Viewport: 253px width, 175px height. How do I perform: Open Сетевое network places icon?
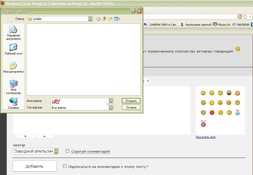tap(13, 103)
